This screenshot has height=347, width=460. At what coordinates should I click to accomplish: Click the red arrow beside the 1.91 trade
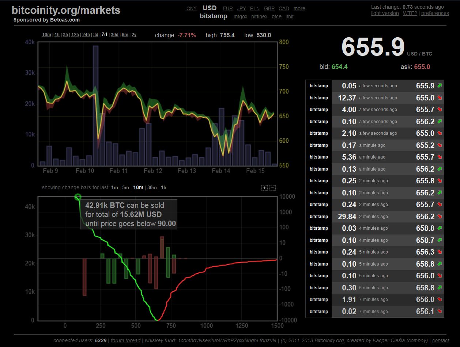click(x=439, y=300)
